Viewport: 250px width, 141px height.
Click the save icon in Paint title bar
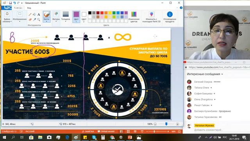(x=11, y=3)
